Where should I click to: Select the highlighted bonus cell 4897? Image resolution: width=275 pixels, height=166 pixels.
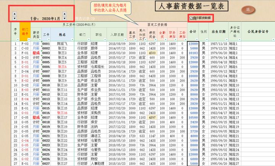(152, 117)
